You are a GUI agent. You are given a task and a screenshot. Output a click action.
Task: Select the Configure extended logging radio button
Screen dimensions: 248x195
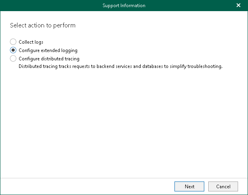[x=13, y=50]
